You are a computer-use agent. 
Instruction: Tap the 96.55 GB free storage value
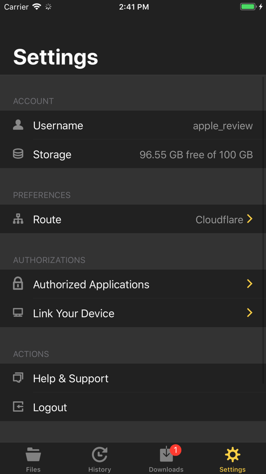point(196,155)
